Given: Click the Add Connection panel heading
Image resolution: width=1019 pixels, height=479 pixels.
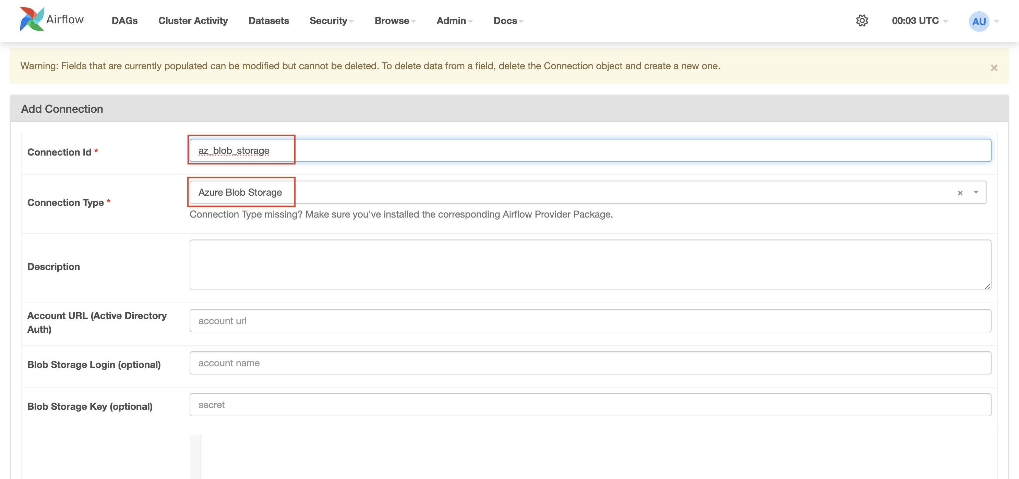Looking at the screenshot, I should click(62, 109).
